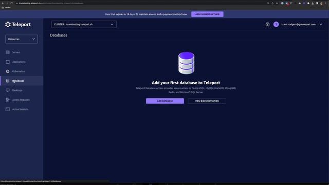Click the Servers sidebar icon
The image size is (329, 185).
pyautogui.click(x=8, y=52)
